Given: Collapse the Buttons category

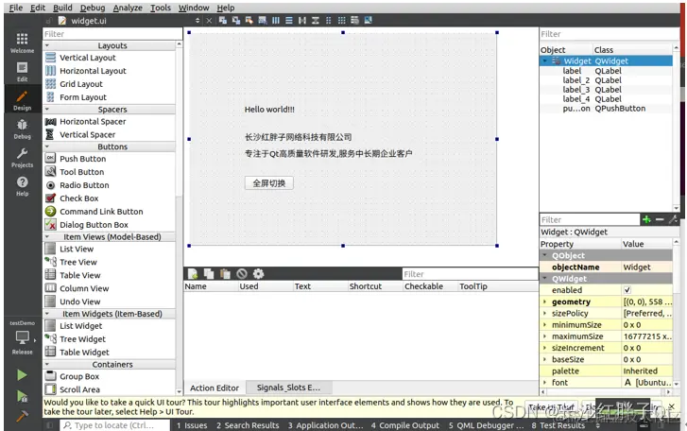Looking at the screenshot, I should (x=47, y=147).
